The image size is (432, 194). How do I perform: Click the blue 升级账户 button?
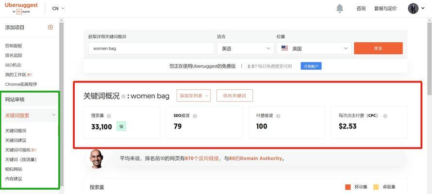tap(311, 66)
